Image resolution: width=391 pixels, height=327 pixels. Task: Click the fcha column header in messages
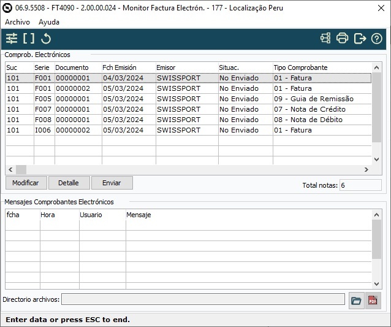23,215
